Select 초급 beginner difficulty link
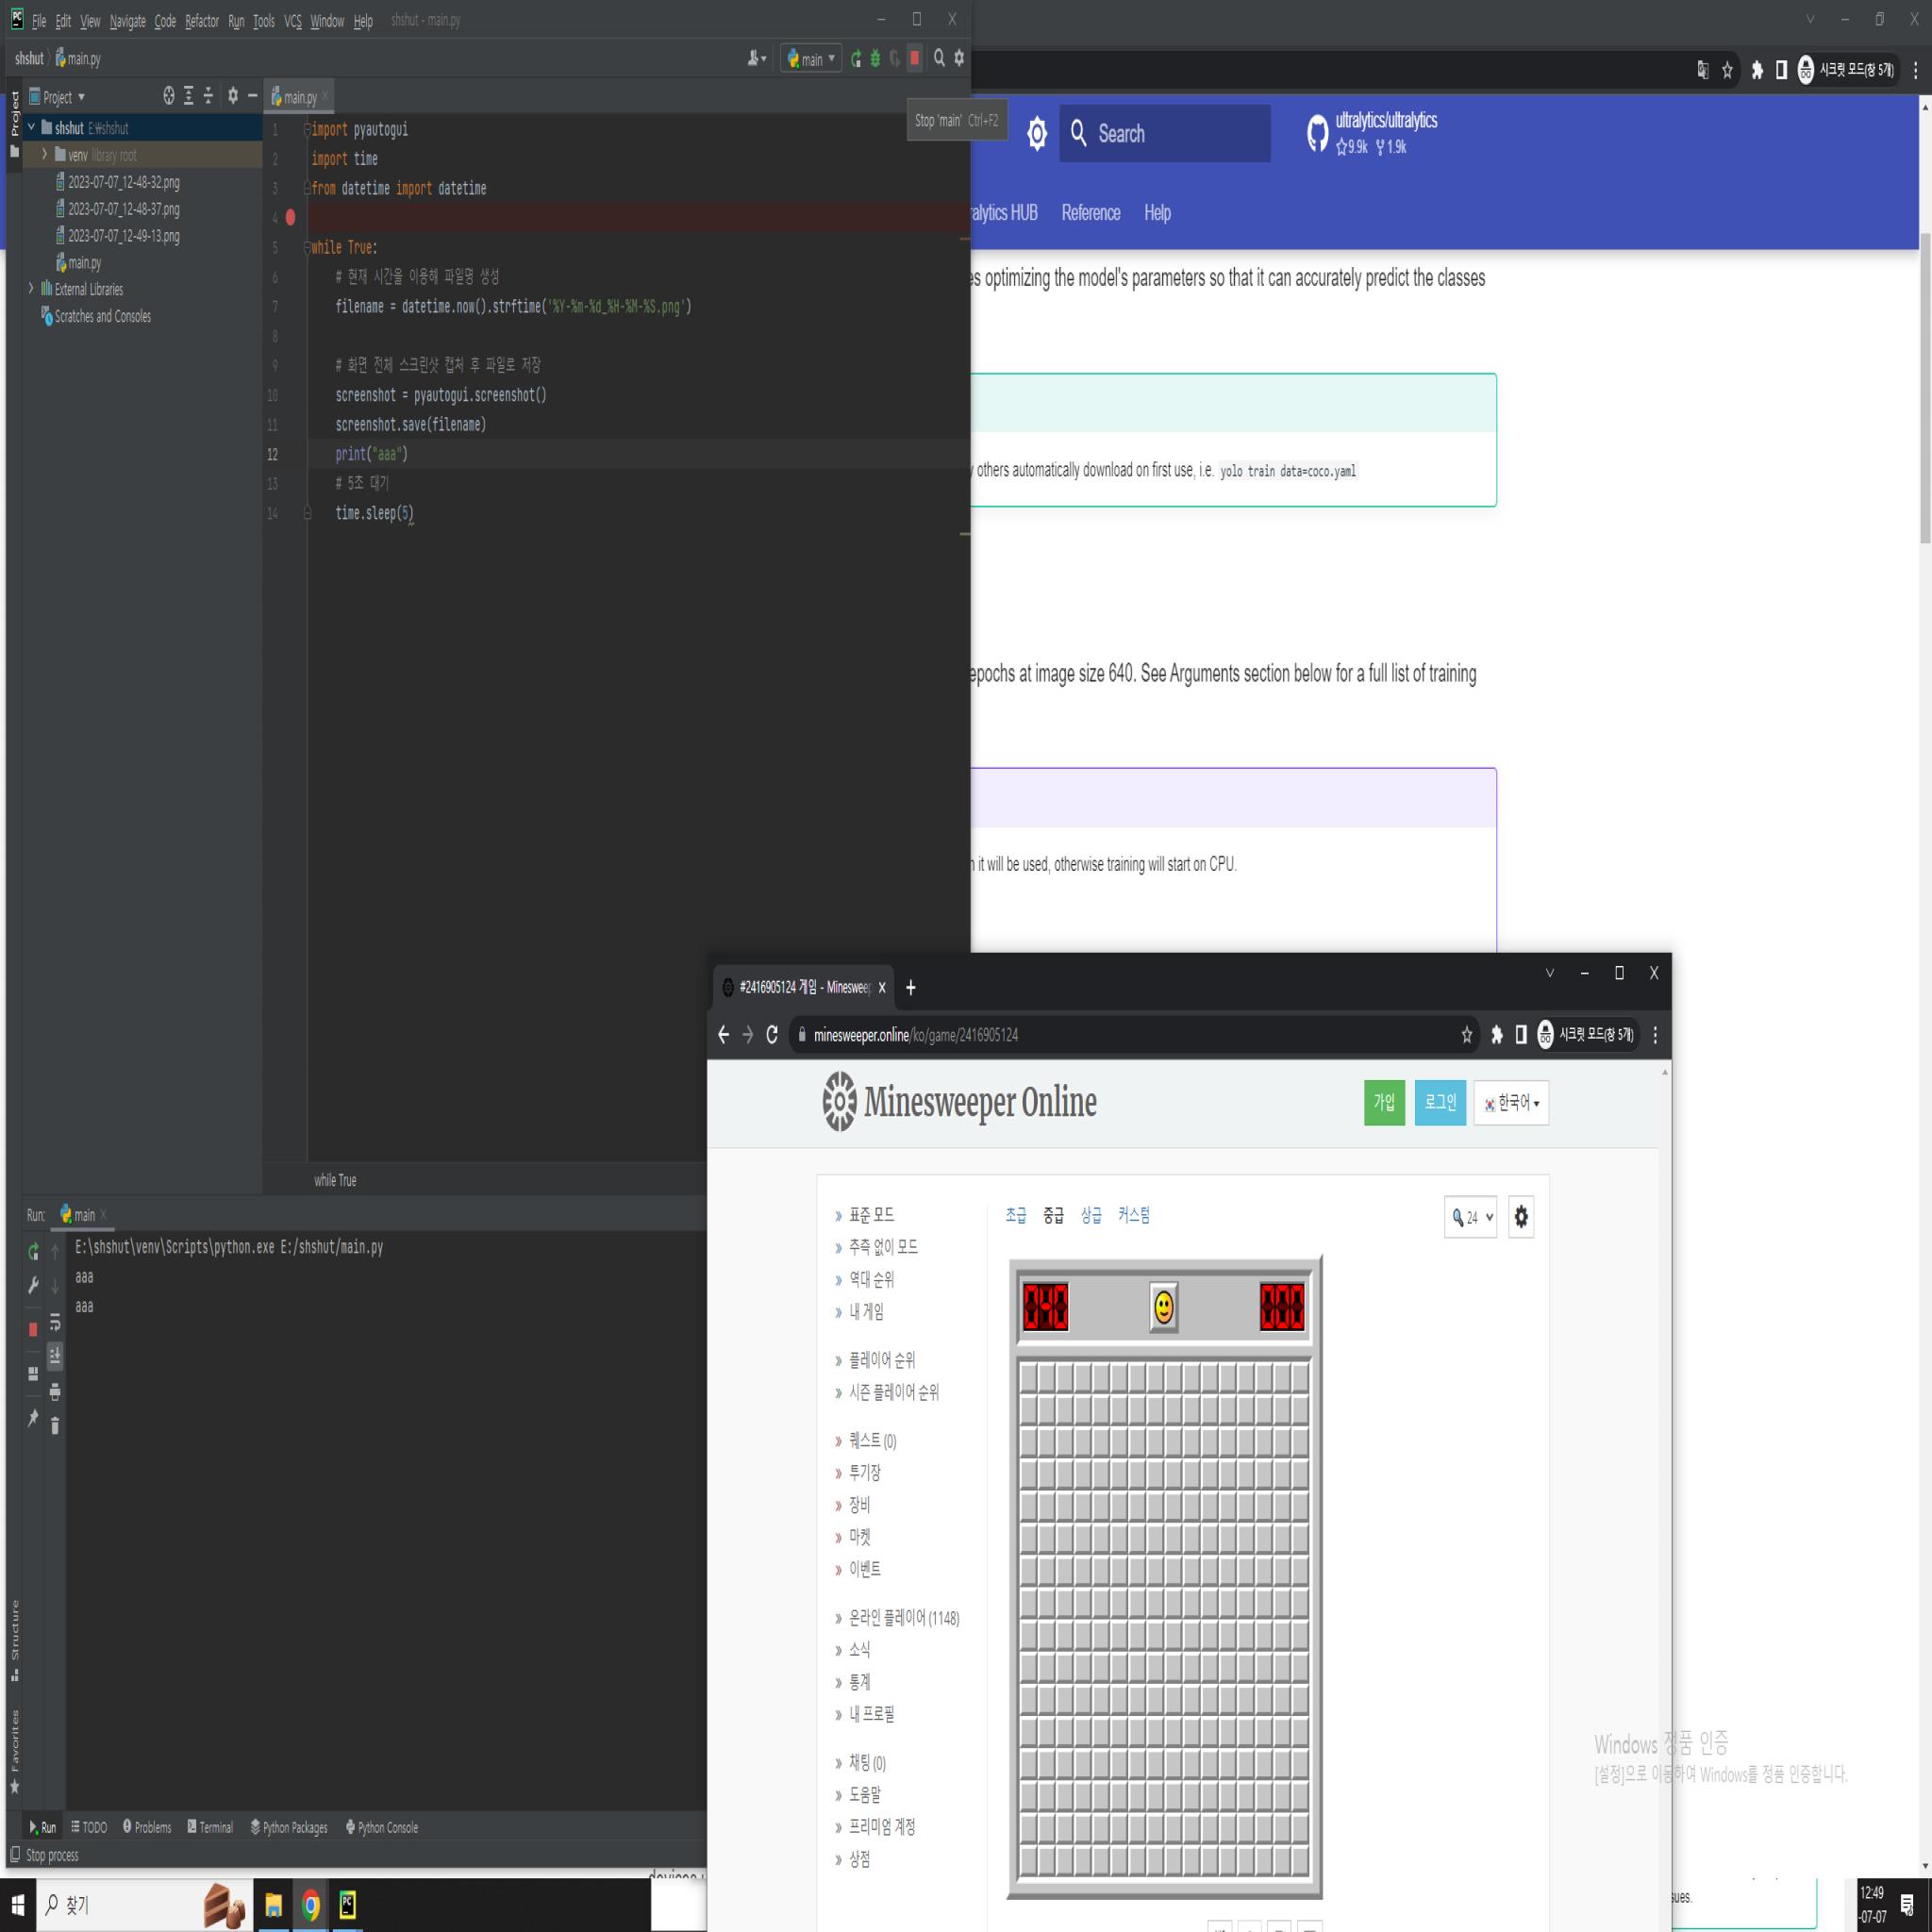The image size is (1932, 1932). 1016,1215
